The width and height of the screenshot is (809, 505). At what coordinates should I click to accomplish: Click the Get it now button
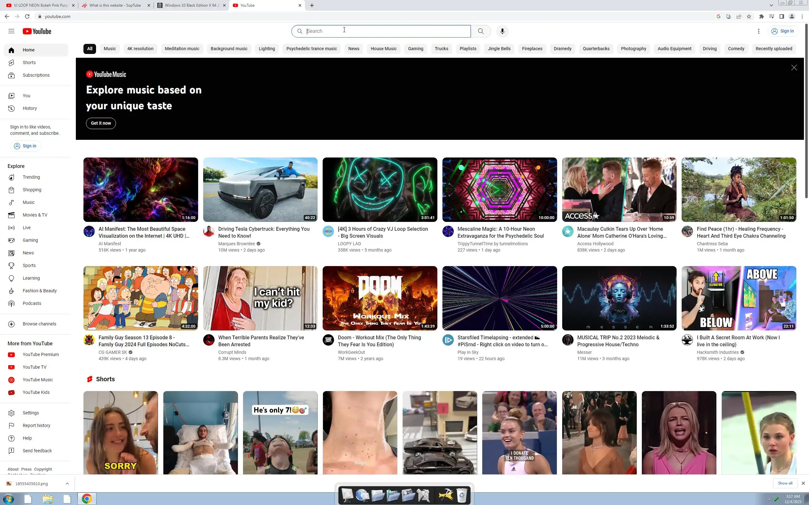pos(100,123)
